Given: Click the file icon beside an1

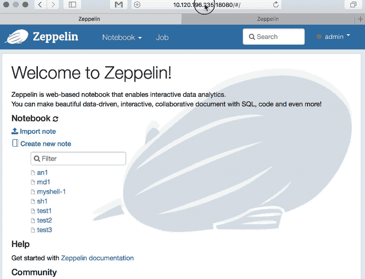Looking at the screenshot, I should click(33, 173).
